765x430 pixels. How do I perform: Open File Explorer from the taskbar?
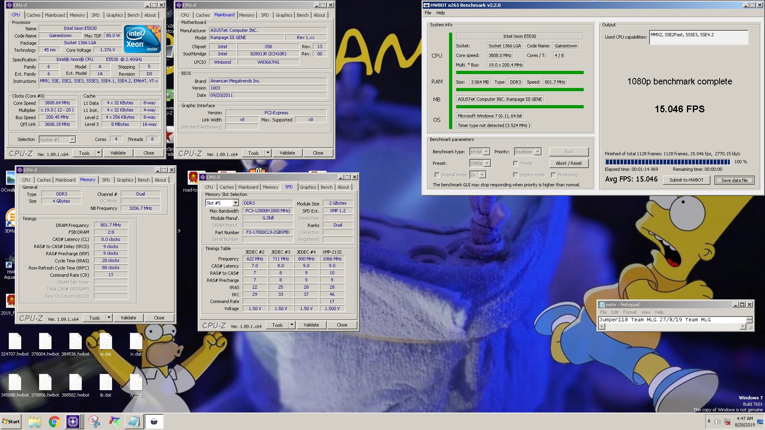[35, 422]
